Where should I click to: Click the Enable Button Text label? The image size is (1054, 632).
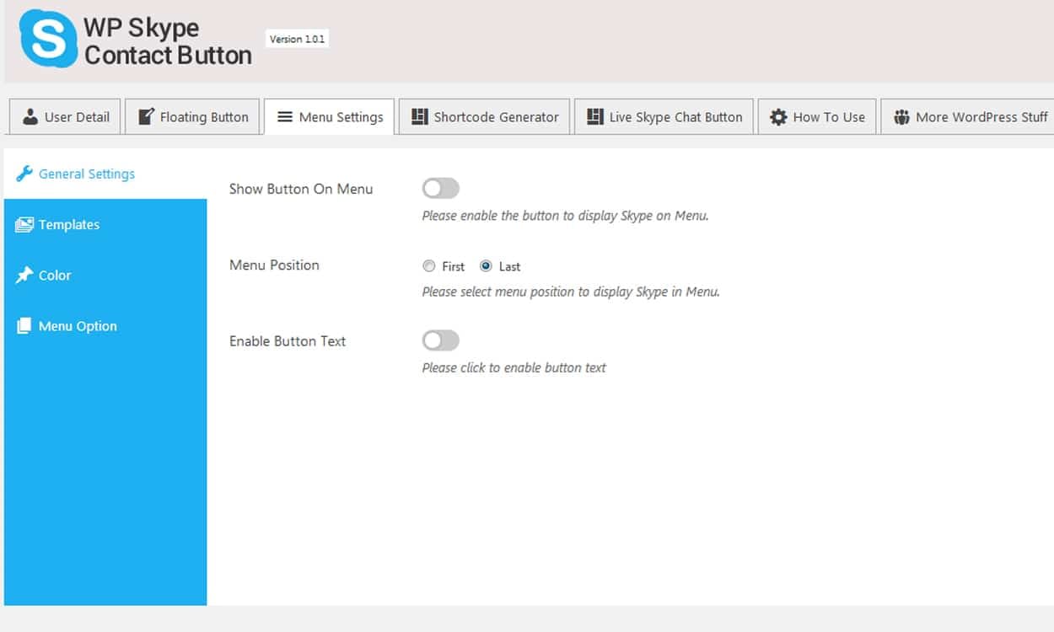pyautogui.click(x=288, y=341)
